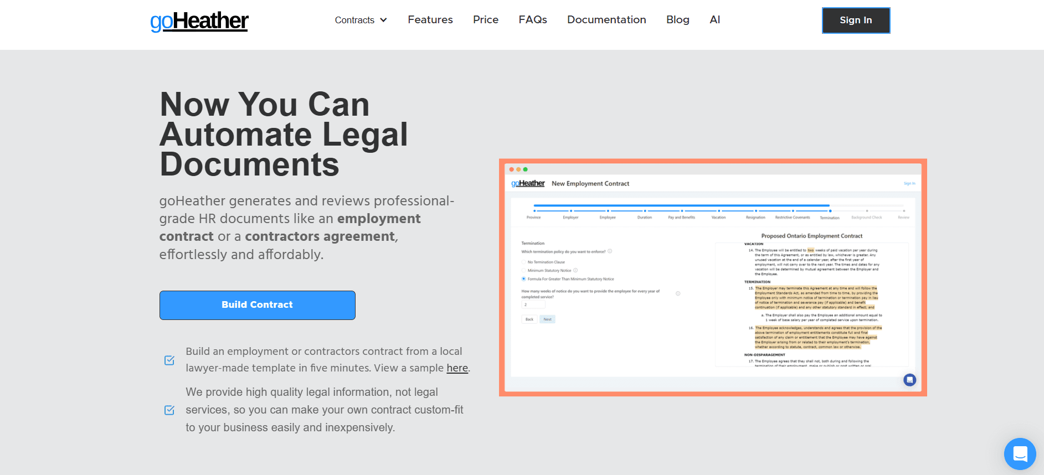1044x475 pixels.
Task: Go to the Price page
Action: pos(486,20)
